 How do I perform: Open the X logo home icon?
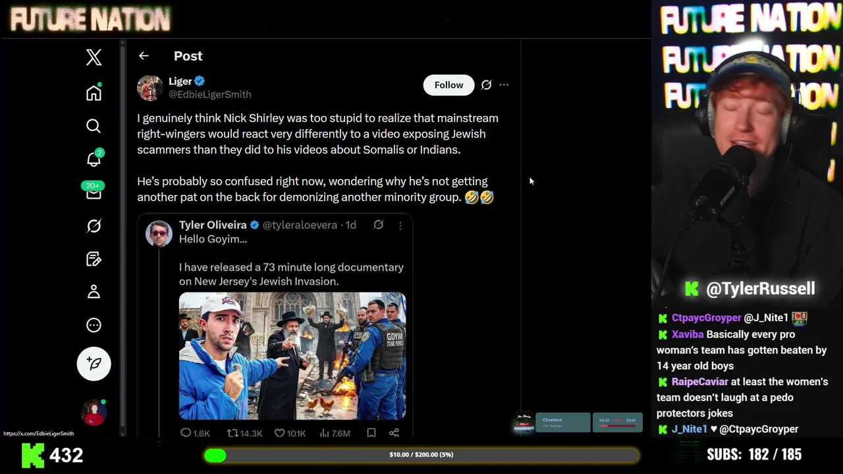[94, 57]
